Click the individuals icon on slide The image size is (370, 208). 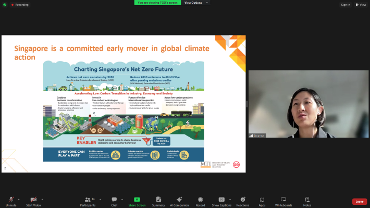[184, 155]
